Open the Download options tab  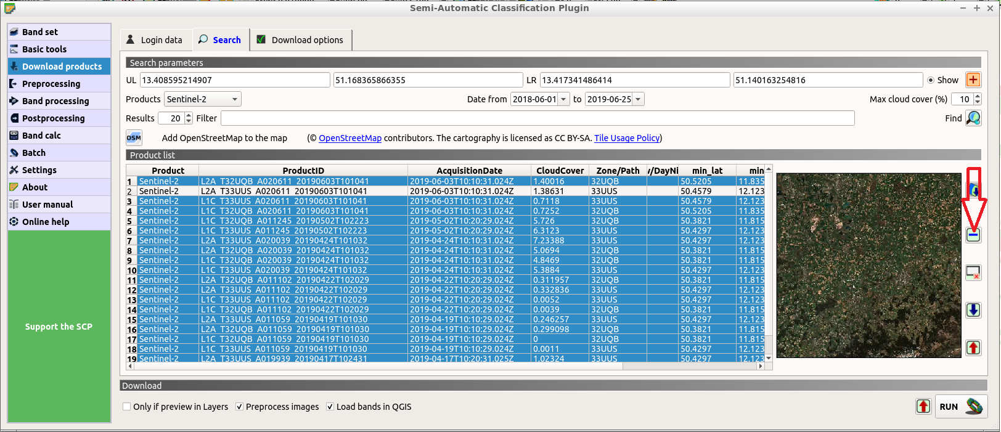pos(301,40)
